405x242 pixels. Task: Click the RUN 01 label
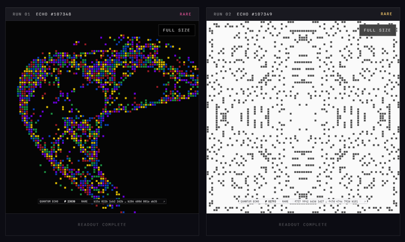tap(21, 14)
